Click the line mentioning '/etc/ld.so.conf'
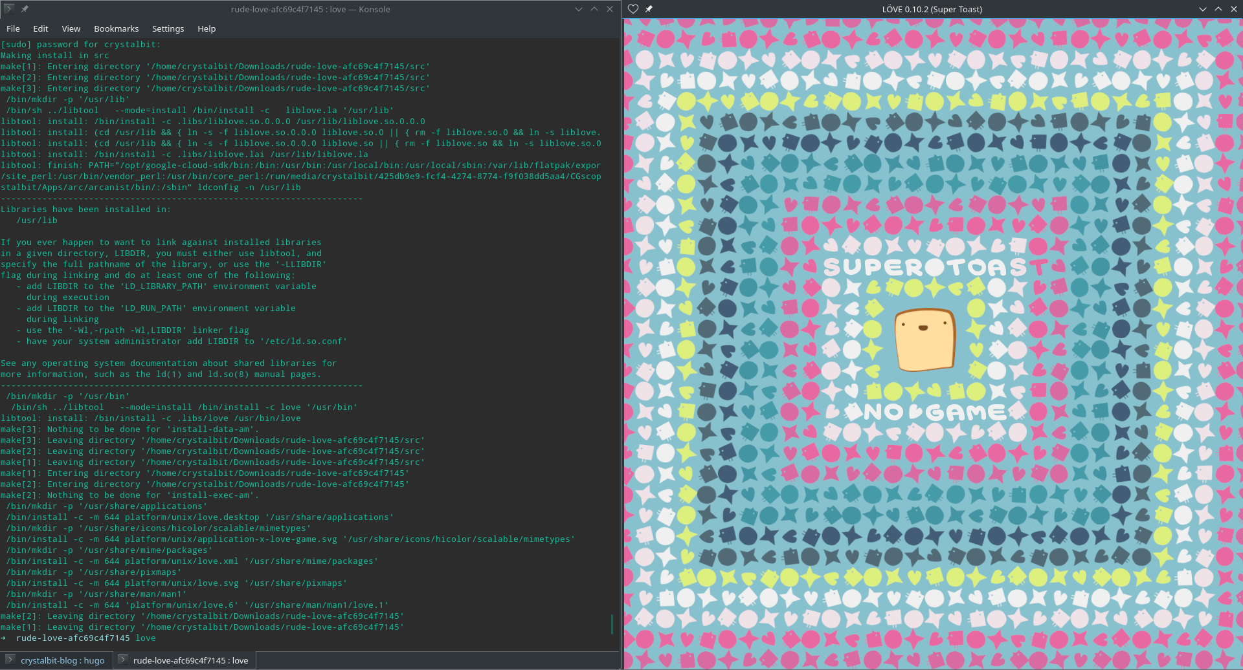1243x670 pixels. tap(181, 341)
